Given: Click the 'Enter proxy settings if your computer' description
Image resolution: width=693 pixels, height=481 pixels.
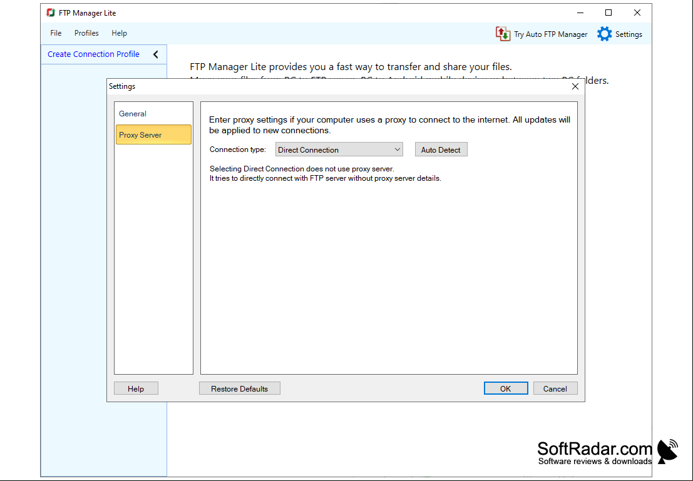Looking at the screenshot, I should 390,125.
